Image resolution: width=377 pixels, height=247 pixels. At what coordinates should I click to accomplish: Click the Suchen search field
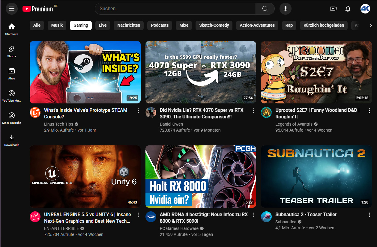175,9
